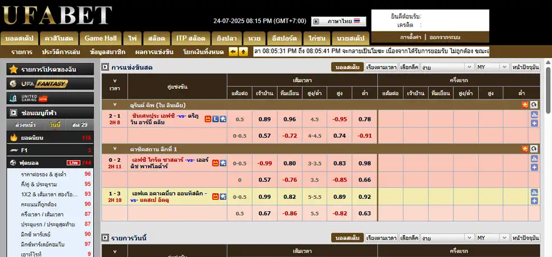Click the plus icon for the first match
Image resolution: width=552 pixels, height=257 pixels.
[534, 123]
